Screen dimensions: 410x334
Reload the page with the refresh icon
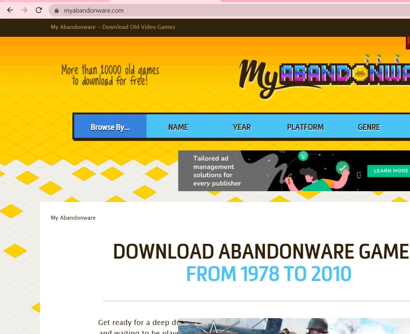39,10
